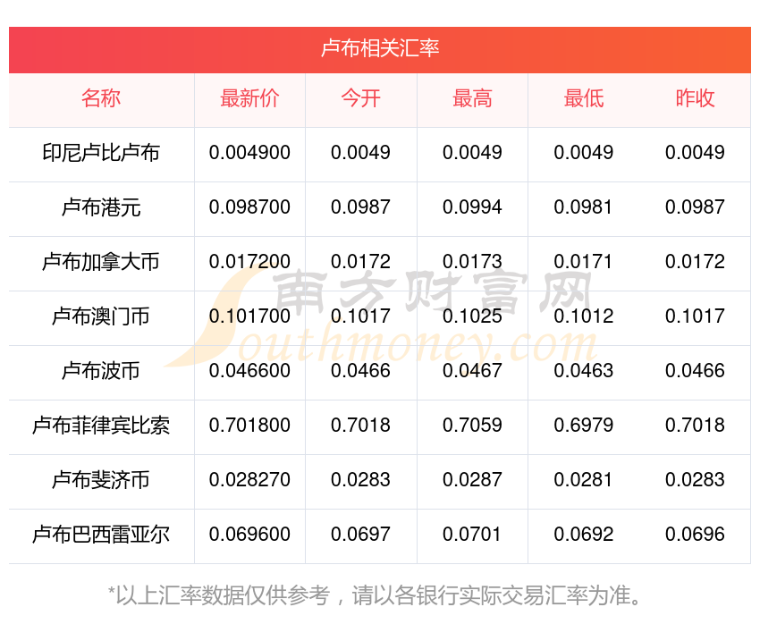Click 卢布澳门币 highest value 0.1025
This screenshot has width=760, height=624.
coord(472,316)
